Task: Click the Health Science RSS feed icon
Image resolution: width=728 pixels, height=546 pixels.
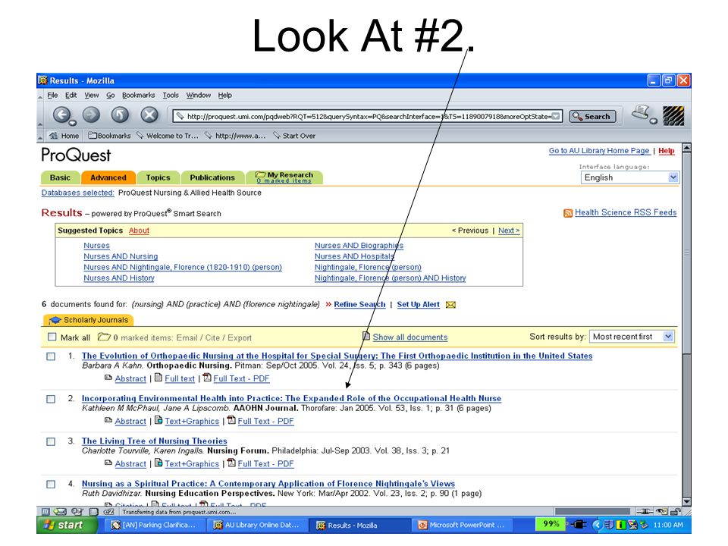Action: click(x=568, y=213)
